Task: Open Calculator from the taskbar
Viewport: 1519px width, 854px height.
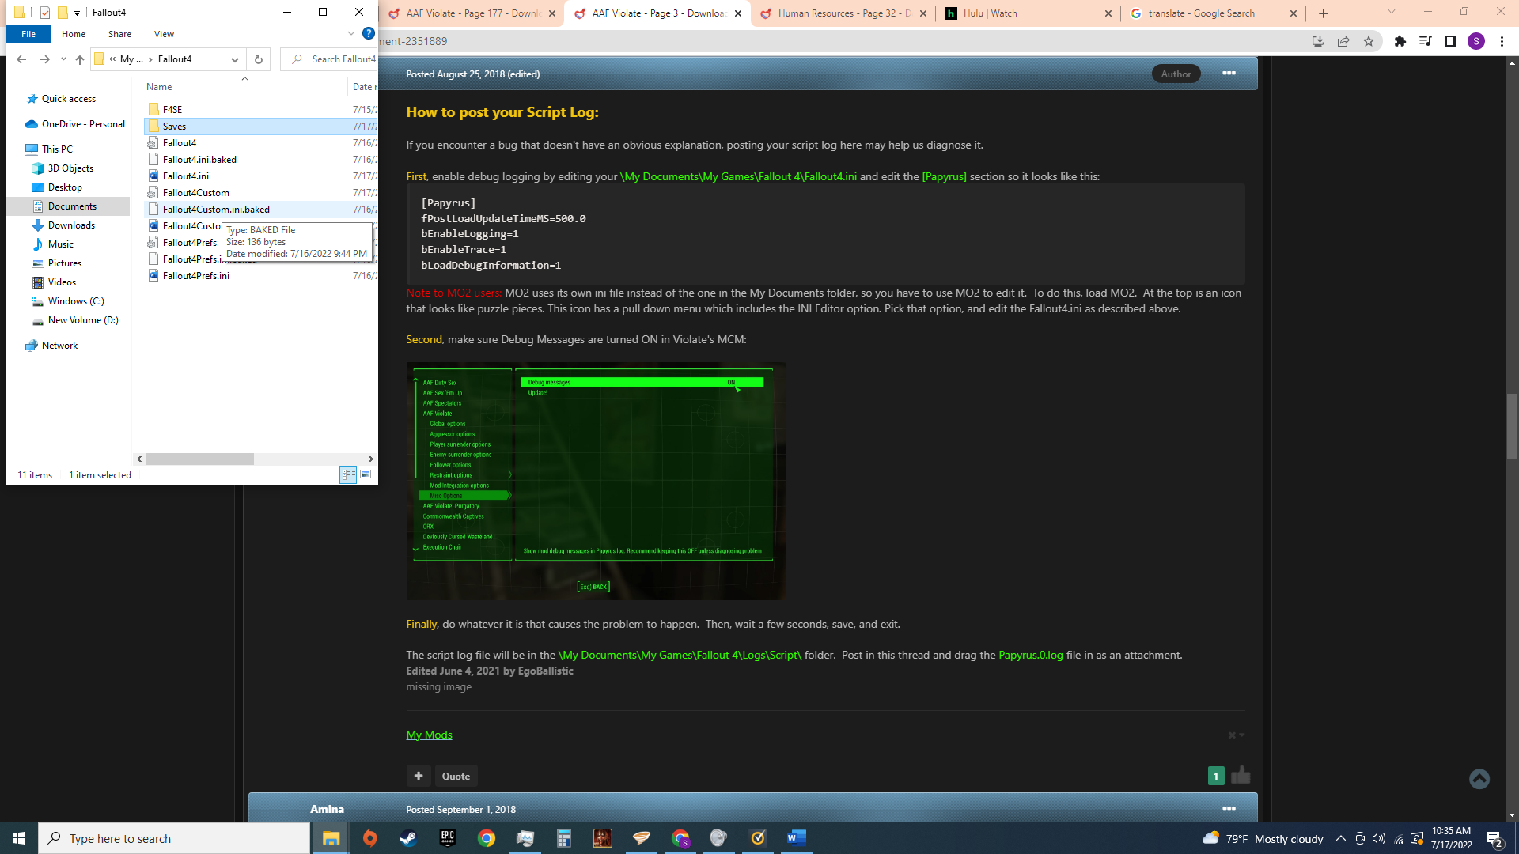Action: pyautogui.click(x=564, y=838)
